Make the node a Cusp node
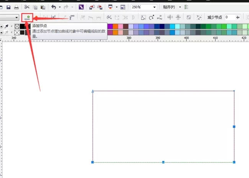249x178 pixels. pos(83,18)
